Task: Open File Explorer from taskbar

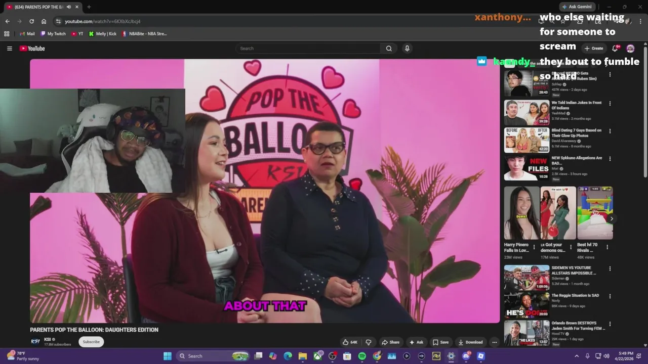Action: tap(302, 356)
